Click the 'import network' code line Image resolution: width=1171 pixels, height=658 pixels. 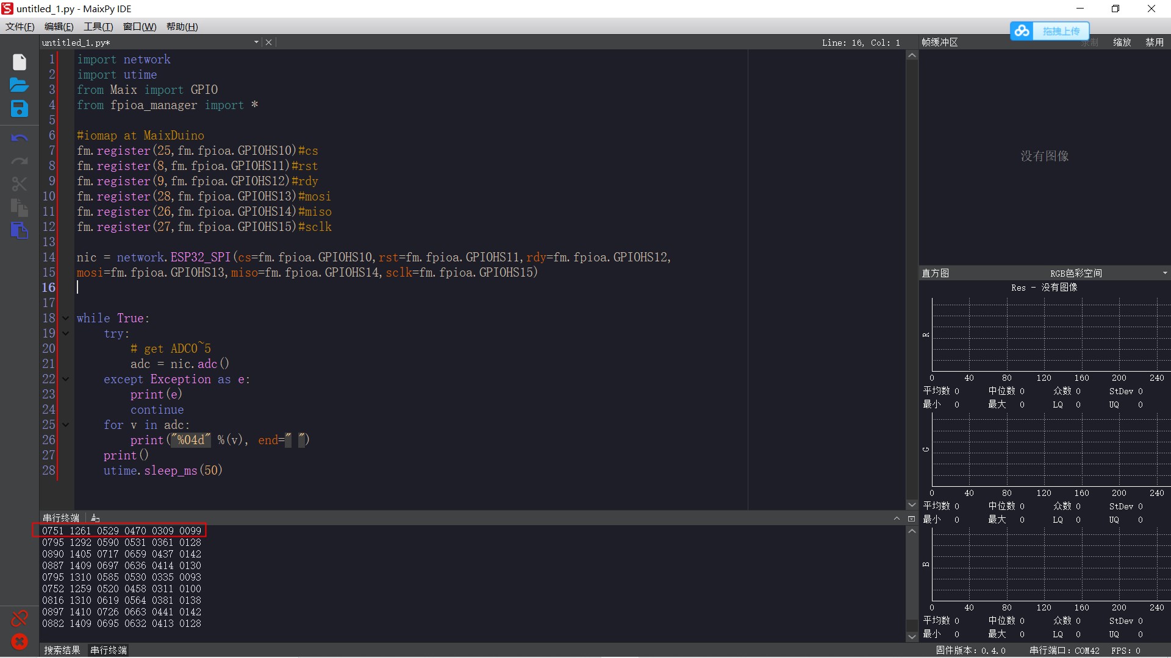(x=124, y=59)
